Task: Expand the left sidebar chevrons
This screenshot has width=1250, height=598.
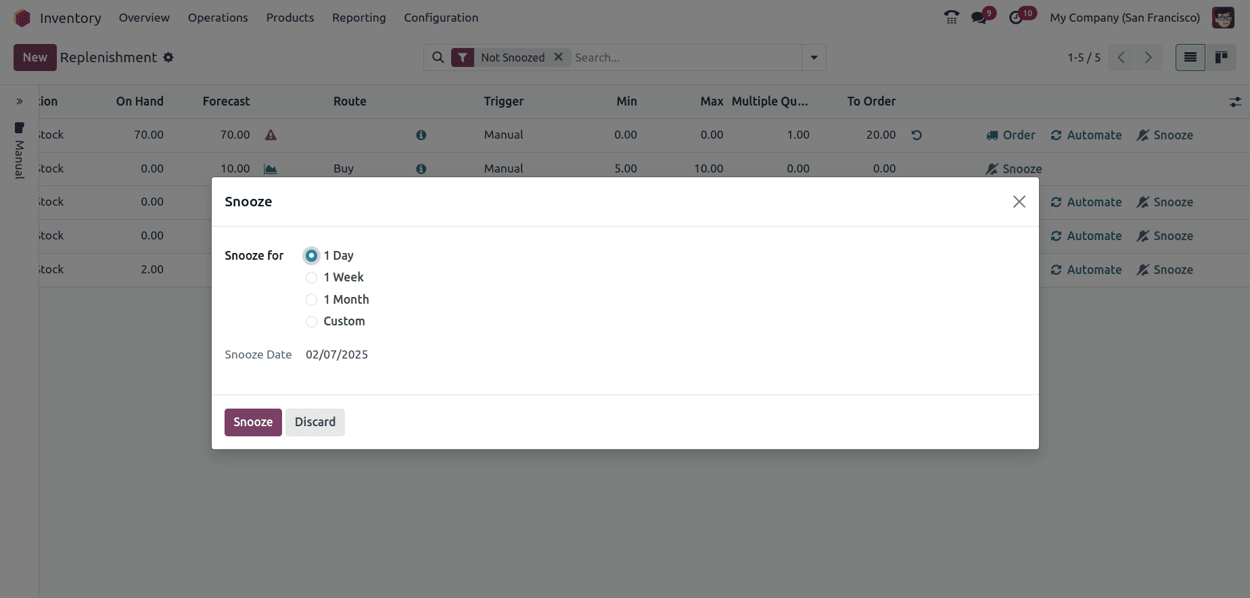Action: [20, 101]
